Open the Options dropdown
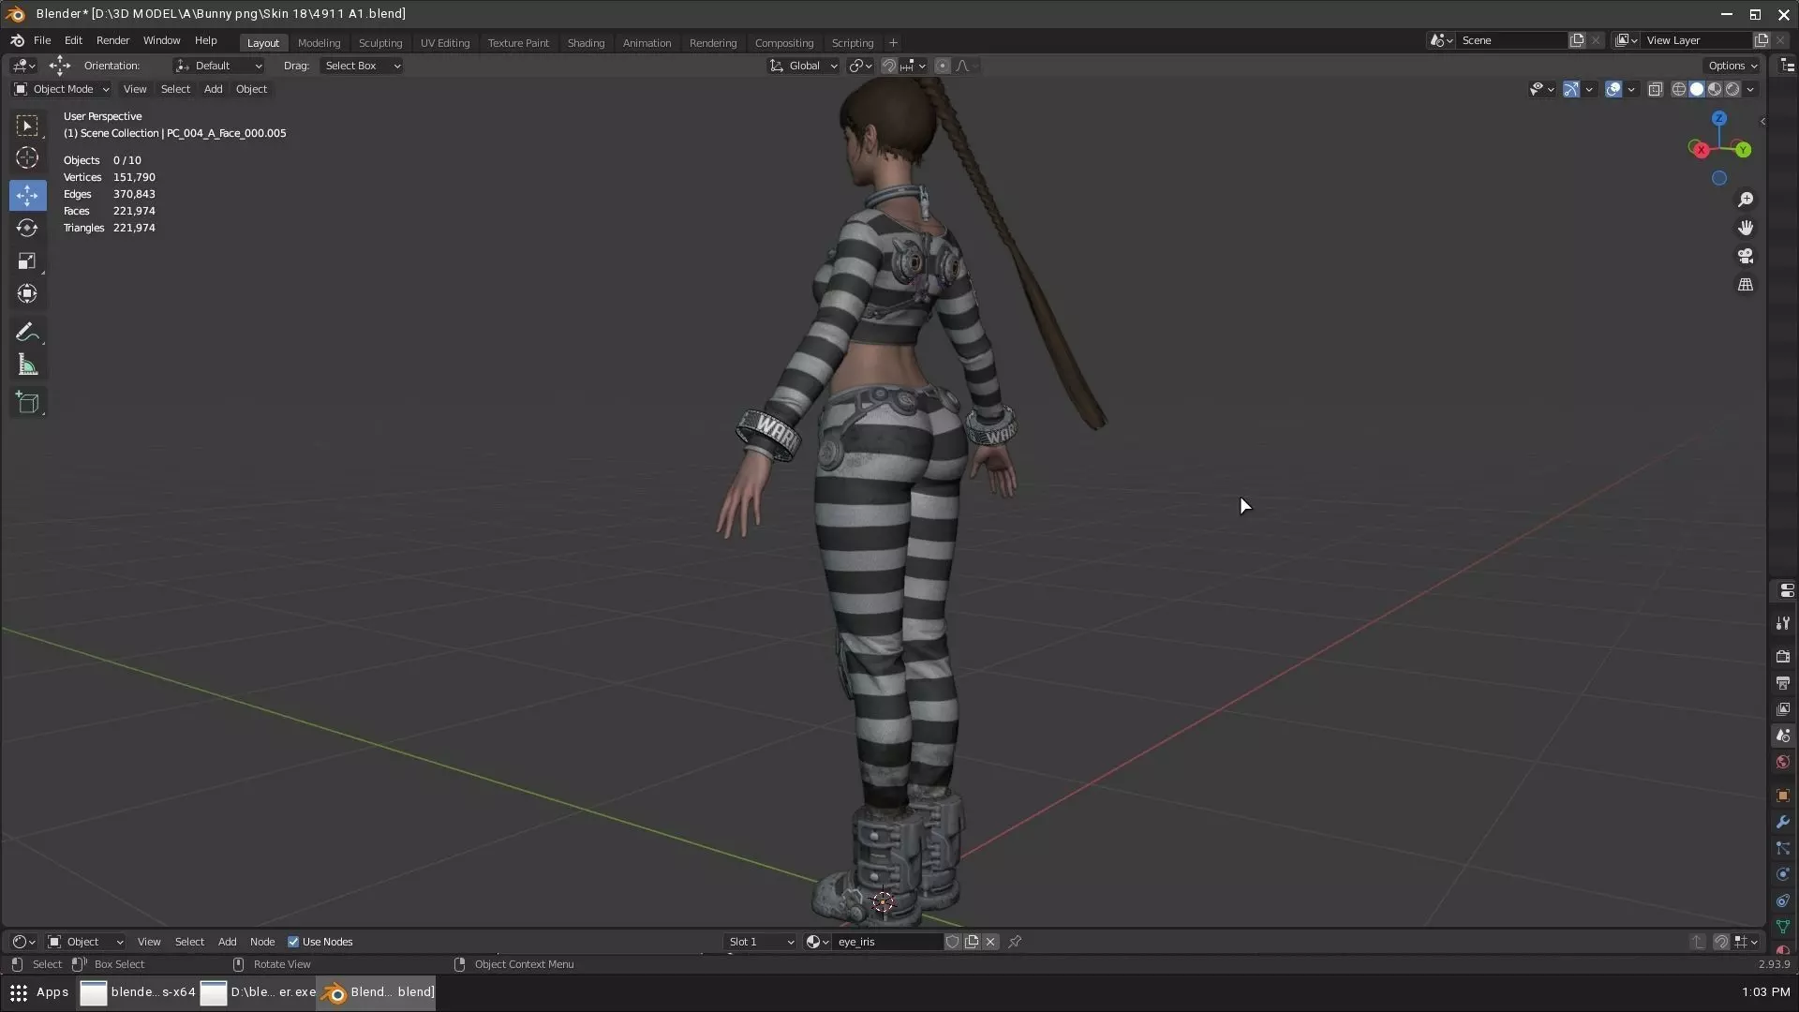 (x=1732, y=66)
